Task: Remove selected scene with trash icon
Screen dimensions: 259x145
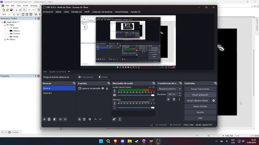Action: [x=49, y=119]
